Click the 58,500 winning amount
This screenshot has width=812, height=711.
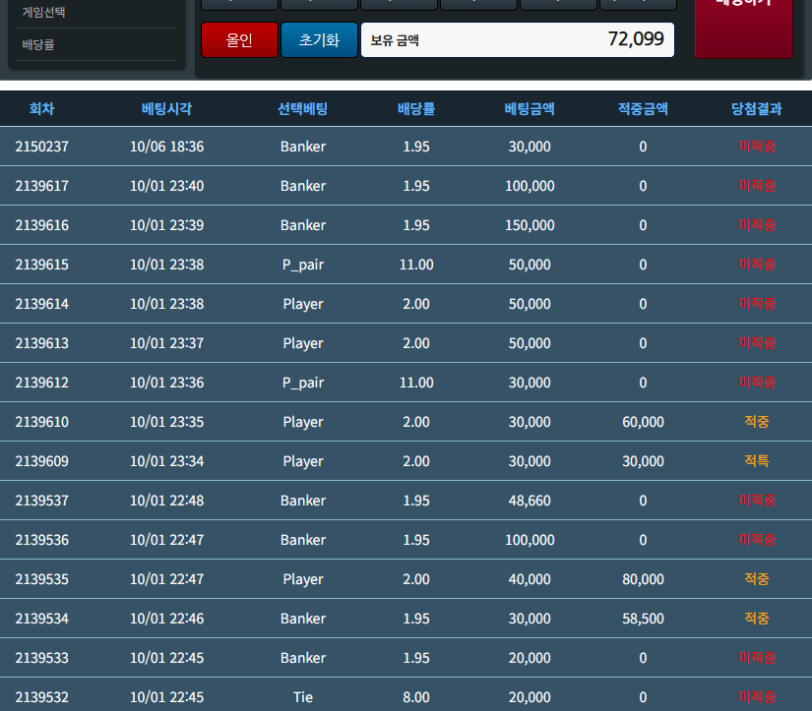pos(643,619)
